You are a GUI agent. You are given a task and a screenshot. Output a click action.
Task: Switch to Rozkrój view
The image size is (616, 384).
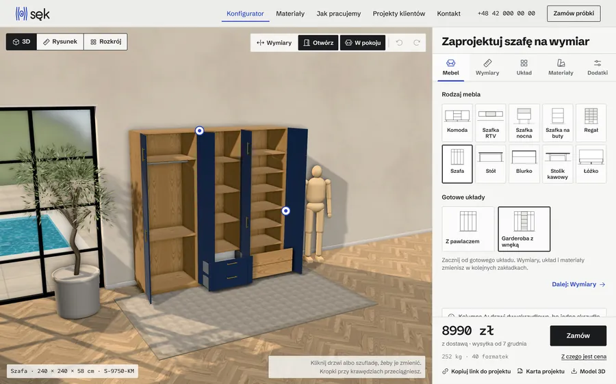pyautogui.click(x=105, y=42)
